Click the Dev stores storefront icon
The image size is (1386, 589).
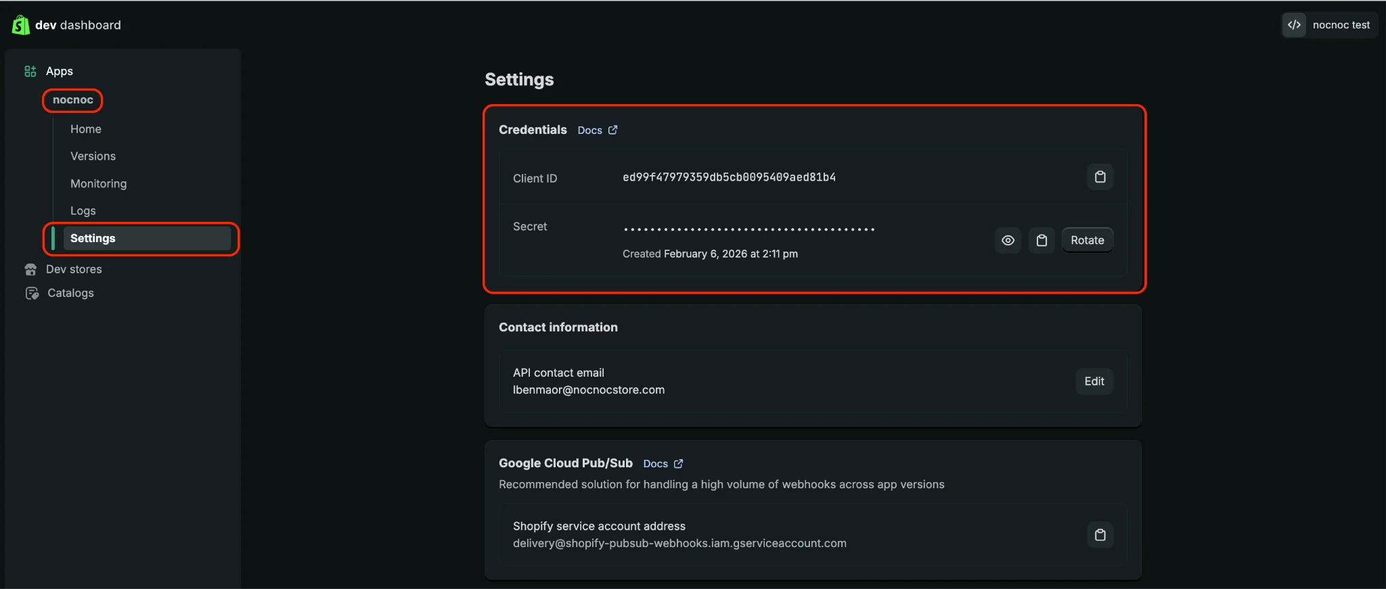[30, 269]
